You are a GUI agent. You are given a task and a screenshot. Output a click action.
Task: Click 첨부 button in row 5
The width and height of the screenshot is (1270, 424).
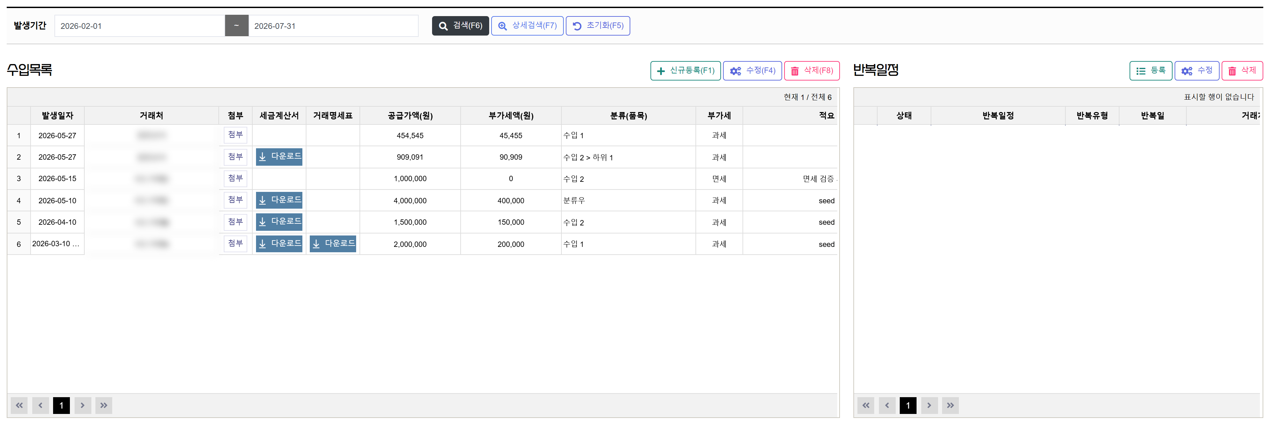[x=235, y=222]
